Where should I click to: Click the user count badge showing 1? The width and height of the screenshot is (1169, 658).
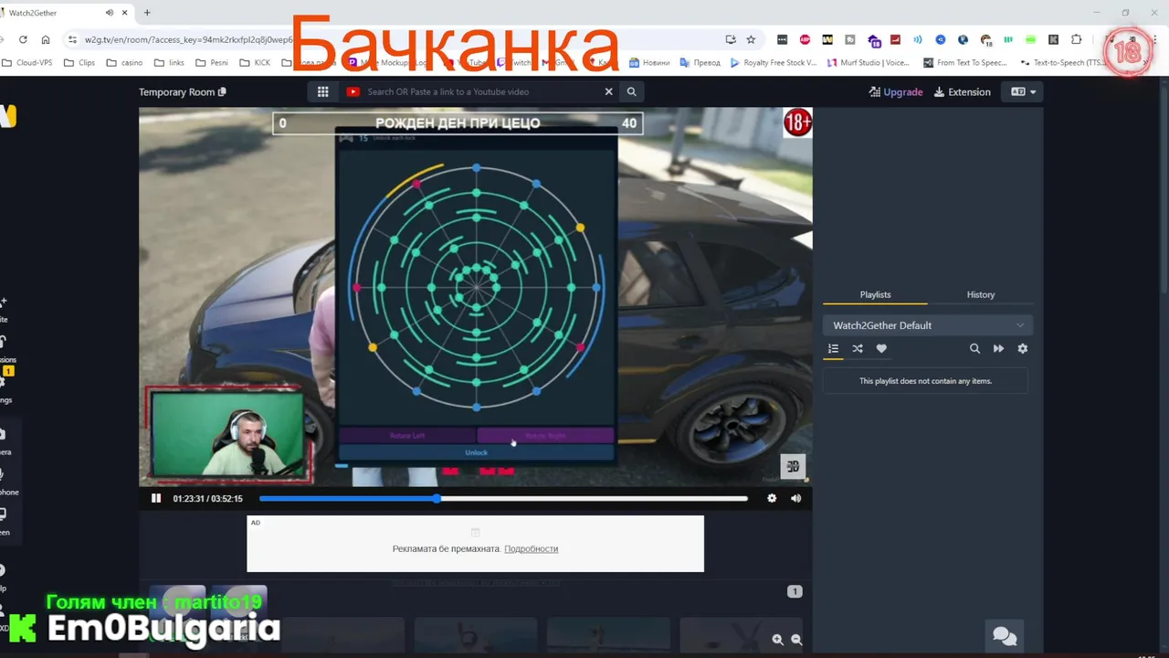[x=795, y=591]
